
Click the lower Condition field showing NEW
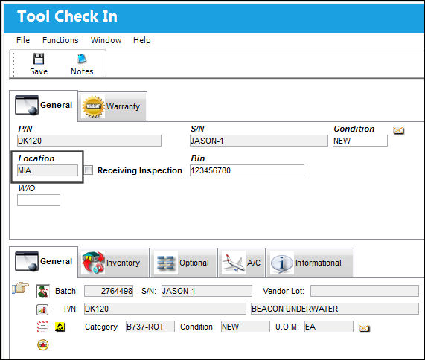tap(246, 327)
